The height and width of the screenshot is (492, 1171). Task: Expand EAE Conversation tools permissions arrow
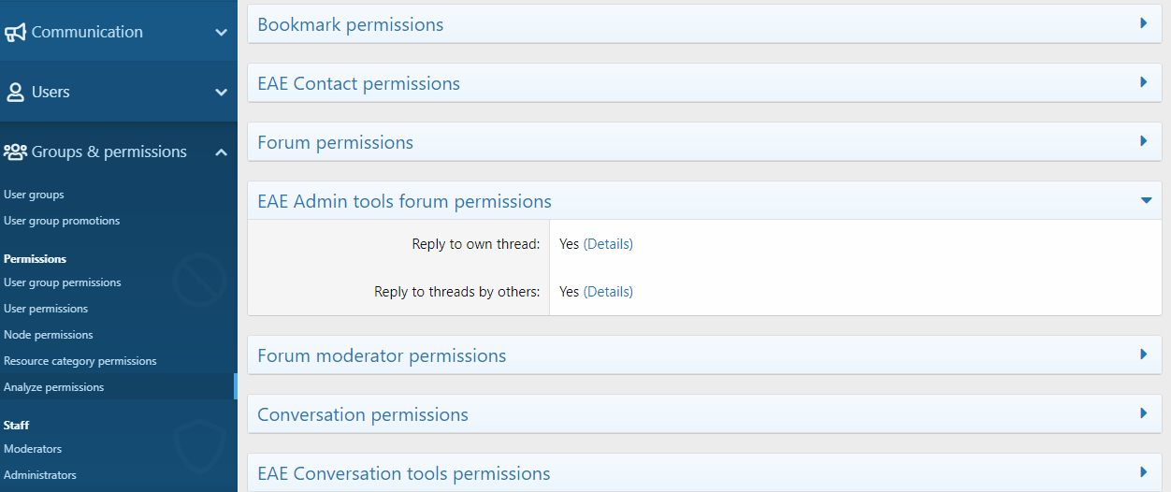(1144, 472)
